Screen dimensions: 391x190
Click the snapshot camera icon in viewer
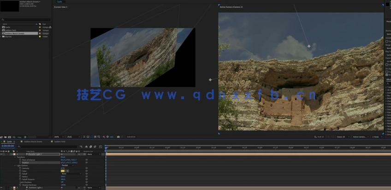tap(118, 137)
